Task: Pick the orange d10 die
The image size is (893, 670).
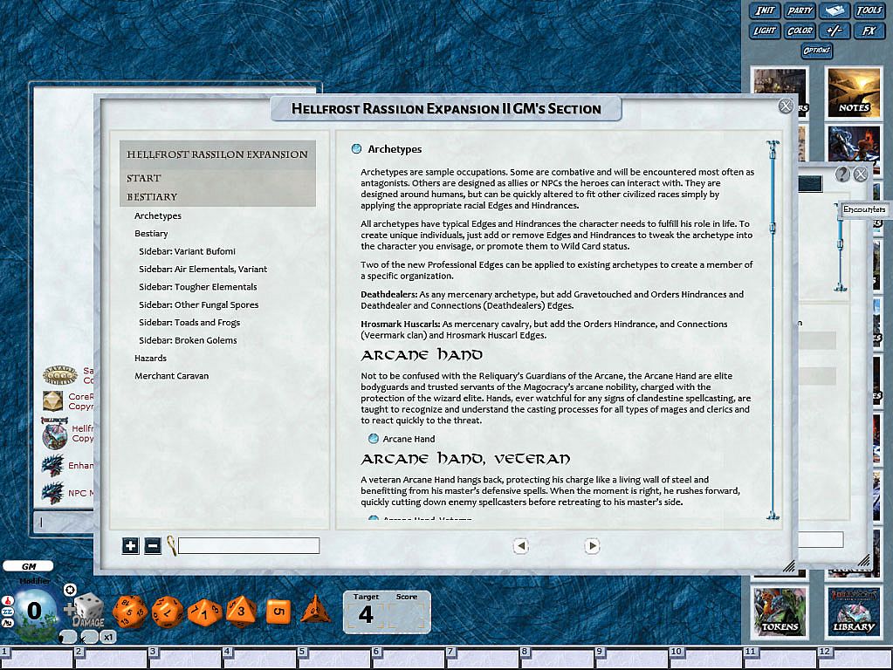Action: point(204,612)
